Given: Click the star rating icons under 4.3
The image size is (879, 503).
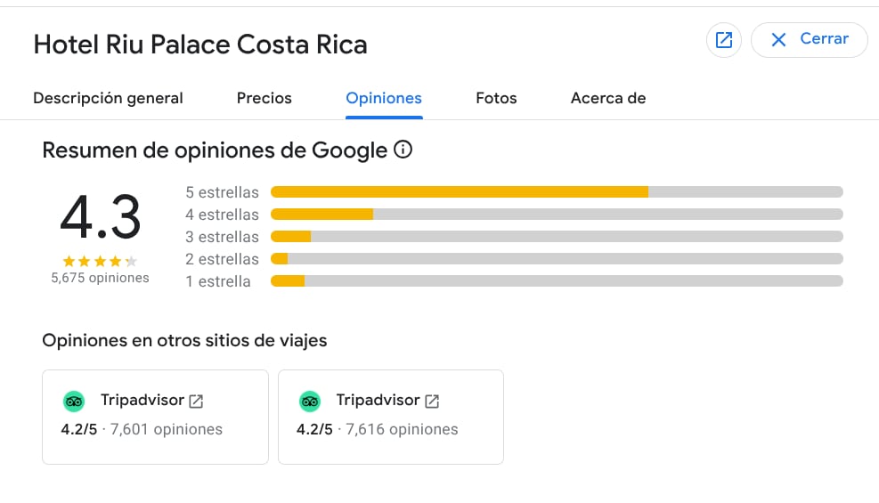Looking at the screenshot, I should pos(100,262).
